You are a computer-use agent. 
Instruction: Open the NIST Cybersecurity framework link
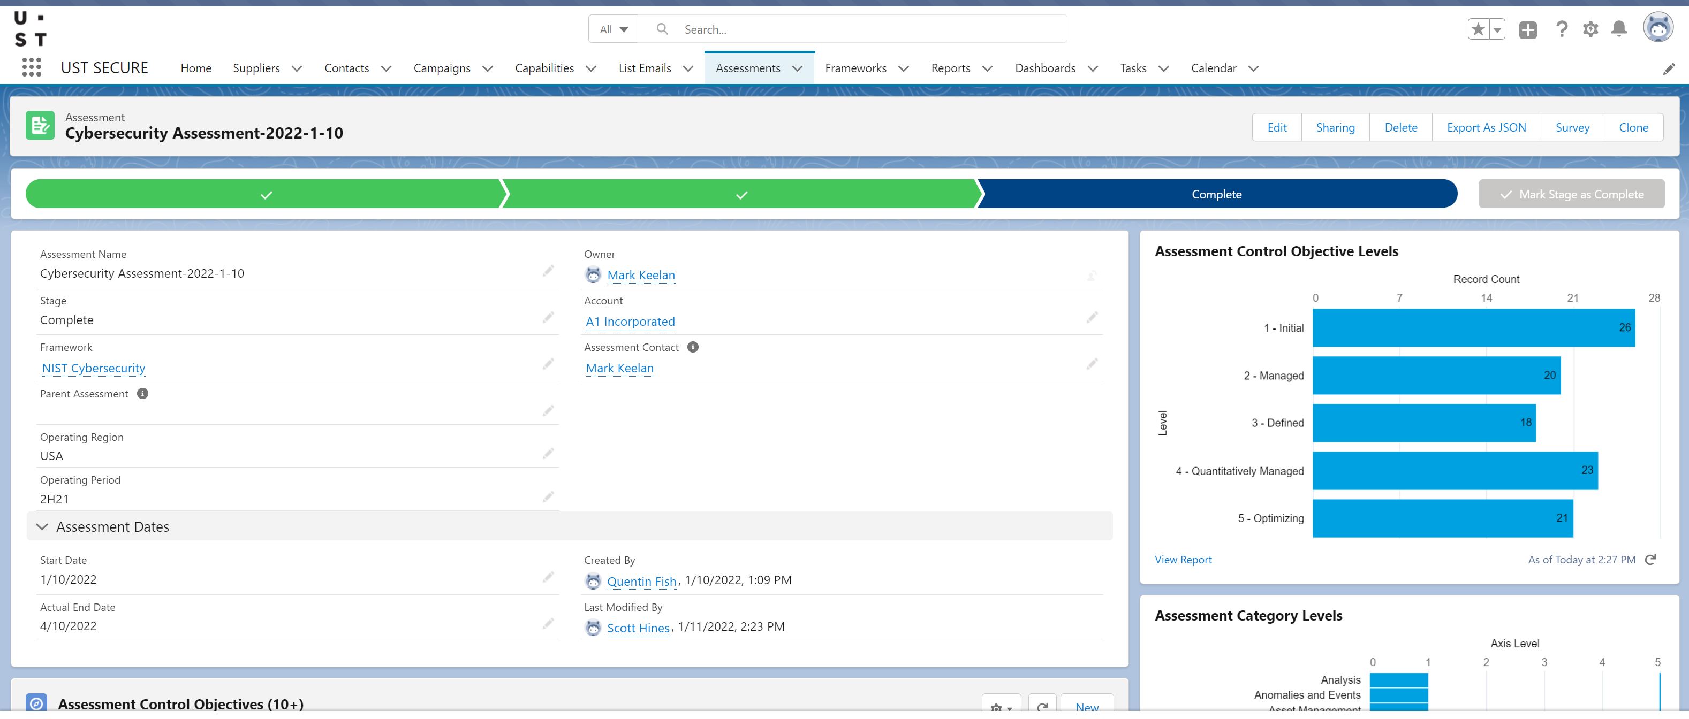[94, 369]
